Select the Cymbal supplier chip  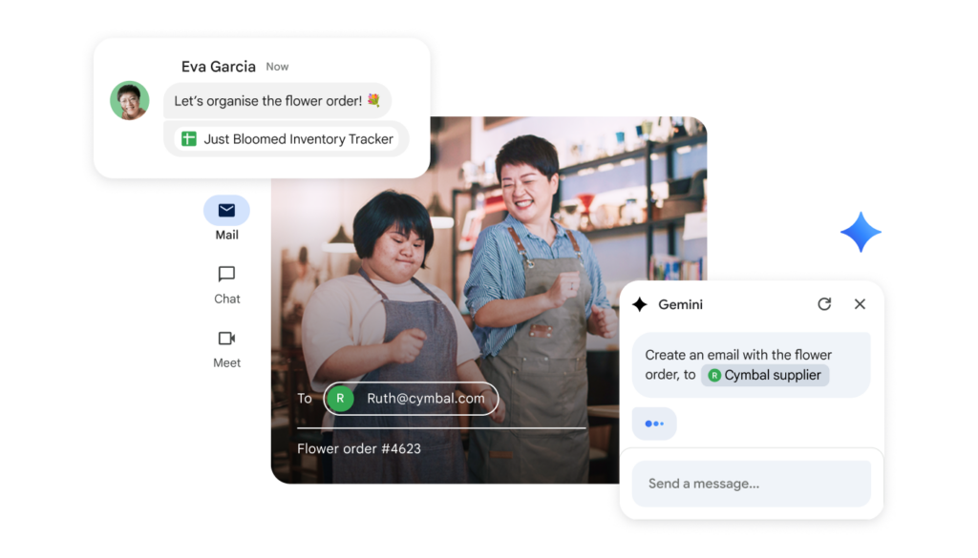pyautogui.click(x=765, y=375)
